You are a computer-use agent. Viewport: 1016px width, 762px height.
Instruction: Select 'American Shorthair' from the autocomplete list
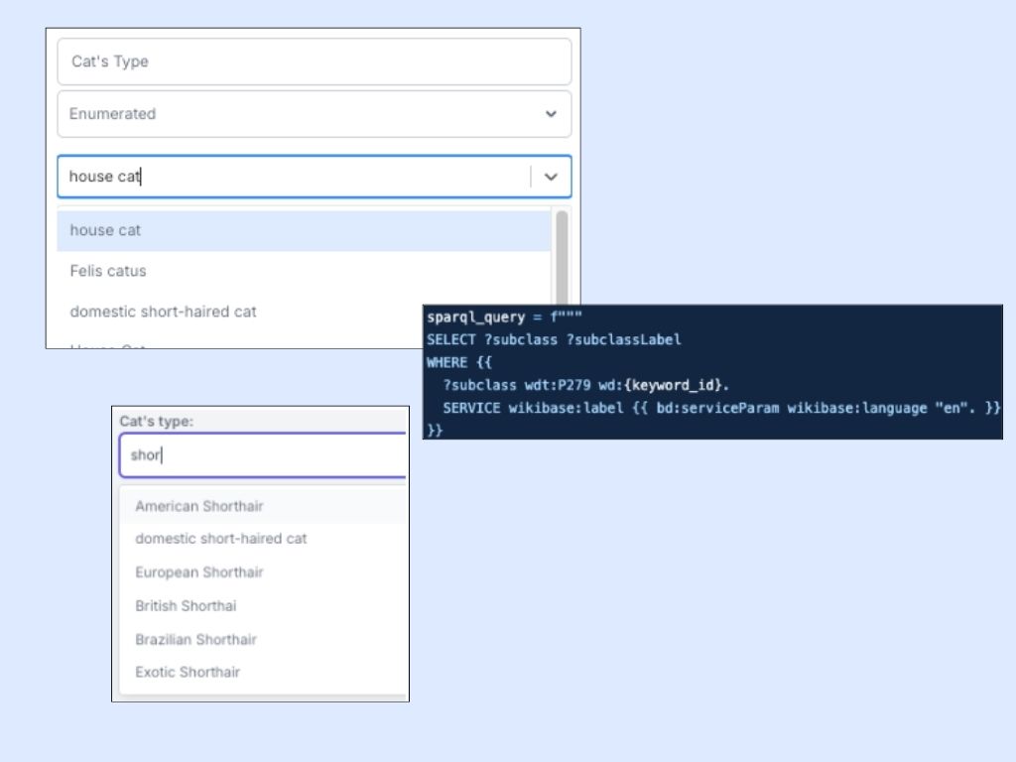tap(199, 506)
